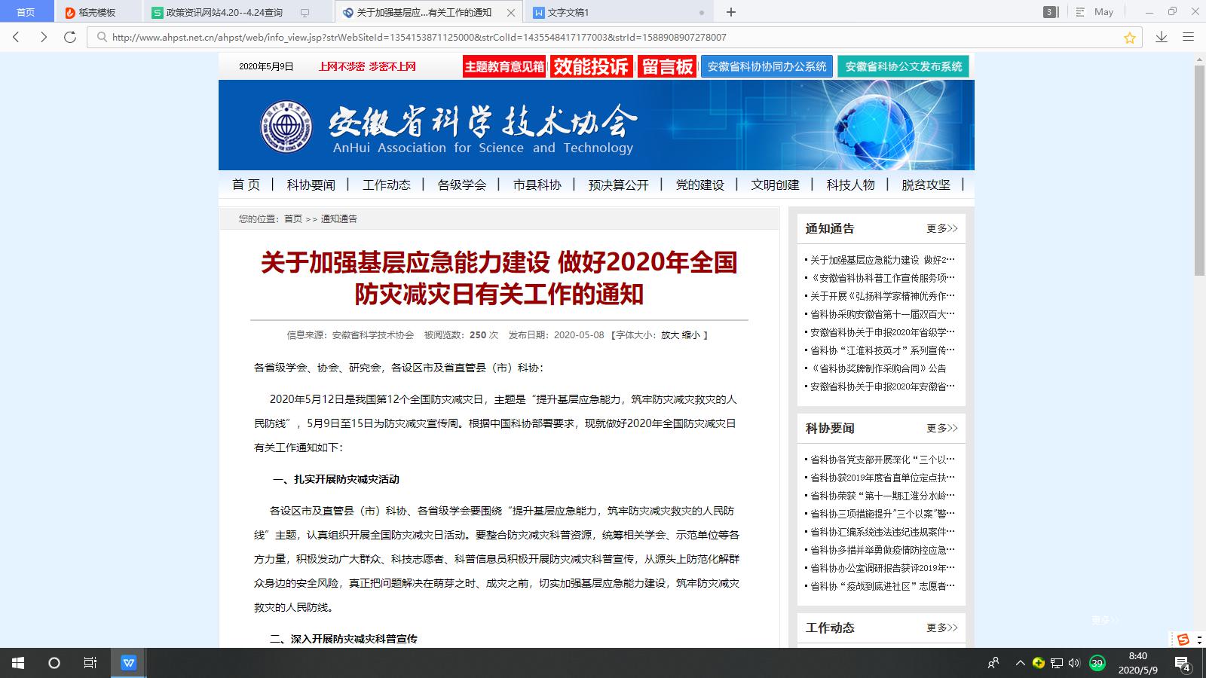Open 更多>> next to 工作动态 sidebar
Viewport: 1206px width, 678px height.
click(942, 628)
